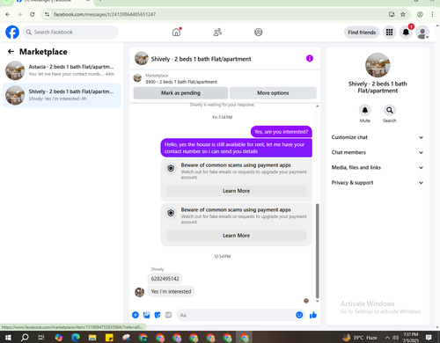Click chat scroll up arrow
440x343 pixels.
pyautogui.click(x=317, y=106)
